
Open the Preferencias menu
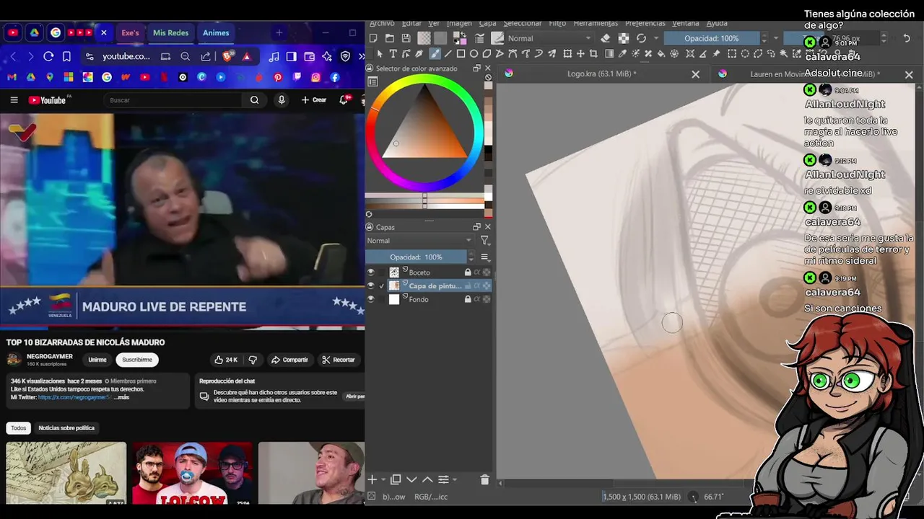[x=645, y=23]
